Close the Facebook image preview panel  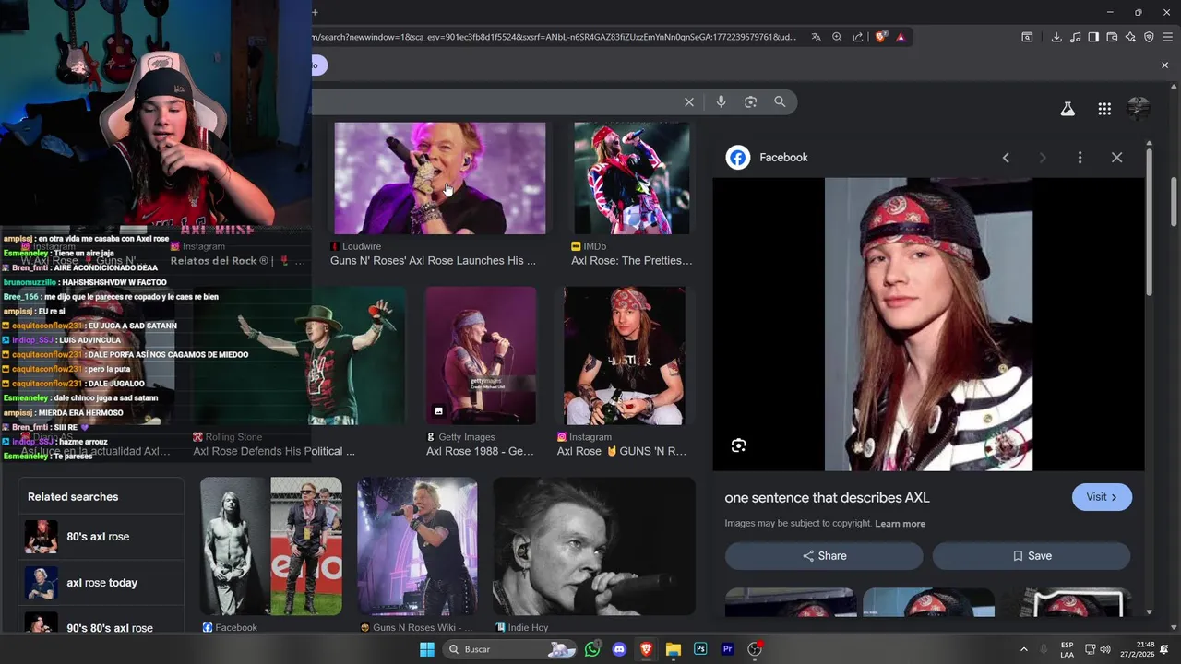coord(1116,158)
